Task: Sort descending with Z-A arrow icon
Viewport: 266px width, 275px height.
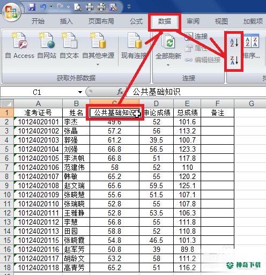Action: click(x=234, y=60)
